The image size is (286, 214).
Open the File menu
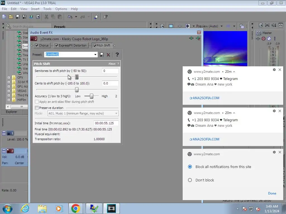tap(4, 9)
